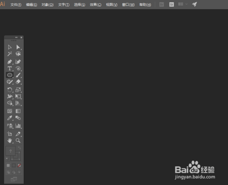Change Screen Mode button
This screenshot has height=185, width=228.
14,179
